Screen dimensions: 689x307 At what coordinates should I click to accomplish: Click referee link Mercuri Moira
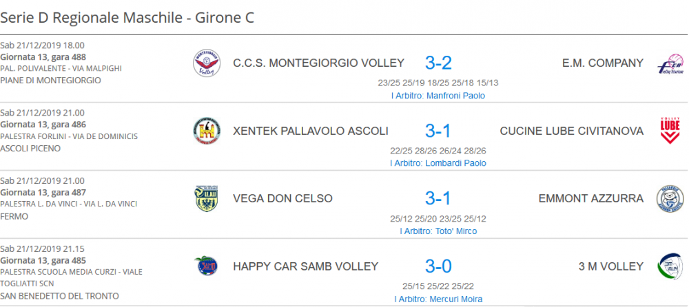[x=438, y=299]
